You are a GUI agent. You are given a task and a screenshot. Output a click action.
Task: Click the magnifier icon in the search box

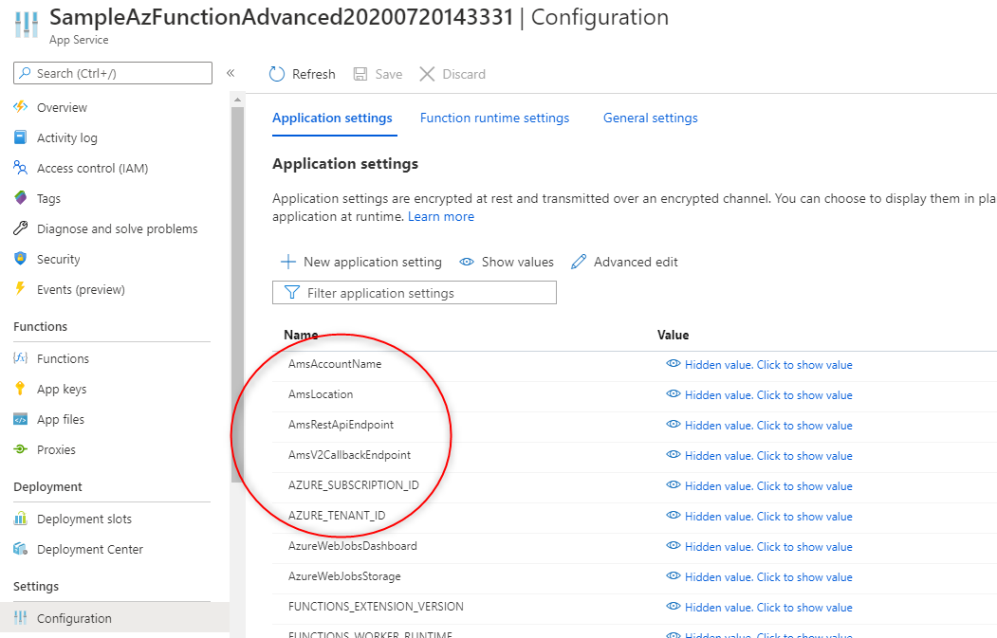coord(25,73)
